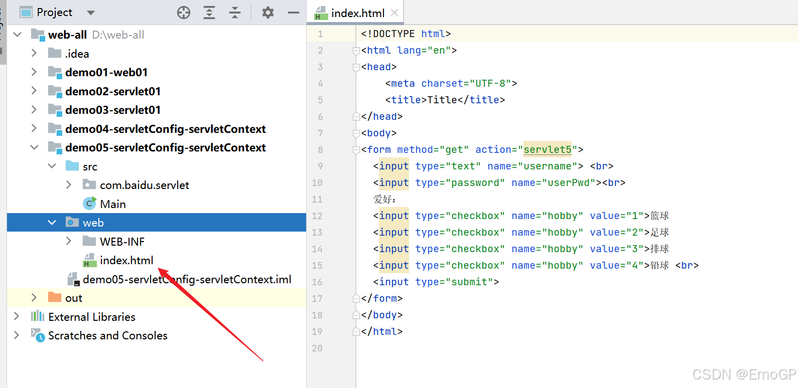Select the com.baidu.servlet package
Screen dimensions: 798x388
point(145,185)
